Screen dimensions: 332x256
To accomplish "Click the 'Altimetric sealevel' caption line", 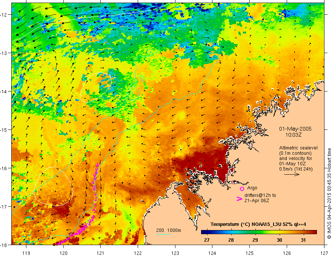I will [x=298, y=148].
